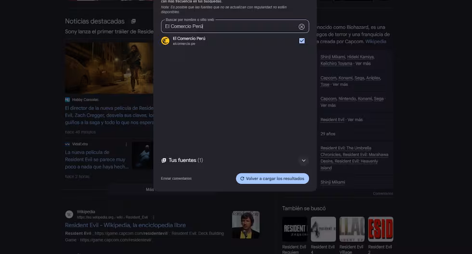Select the Resident Evil Requiem thumbnail
The image size is (472, 254).
pyautogui.click(x=294, y=229)
